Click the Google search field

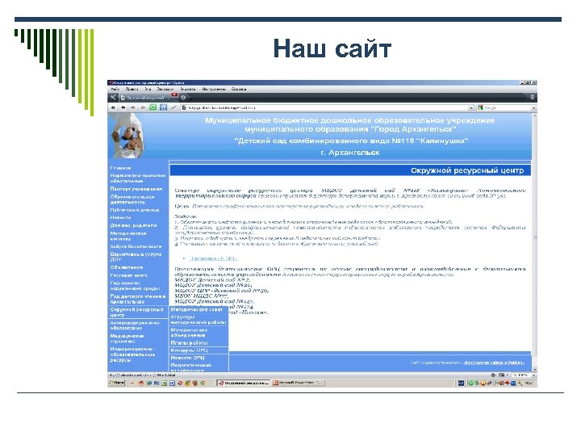504,108
